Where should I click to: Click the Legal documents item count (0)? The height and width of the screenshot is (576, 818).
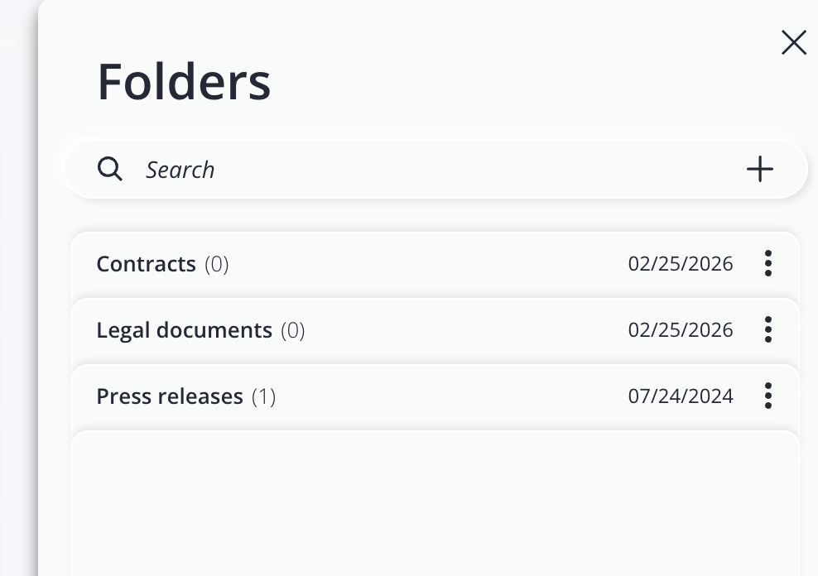pyautogui.click(x=293, y=330)
